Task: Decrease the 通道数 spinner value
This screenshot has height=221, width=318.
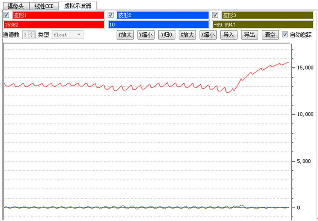Action: pos(31,37)
